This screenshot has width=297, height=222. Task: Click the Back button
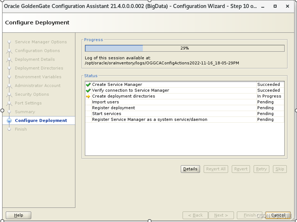[195, 215]
